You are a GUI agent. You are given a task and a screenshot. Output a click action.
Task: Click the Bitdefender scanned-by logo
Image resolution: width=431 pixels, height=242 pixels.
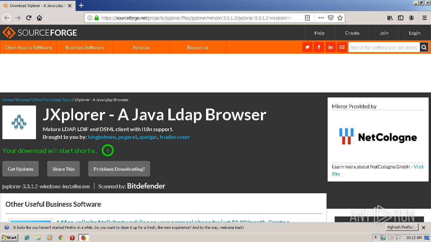coord(146,186)
